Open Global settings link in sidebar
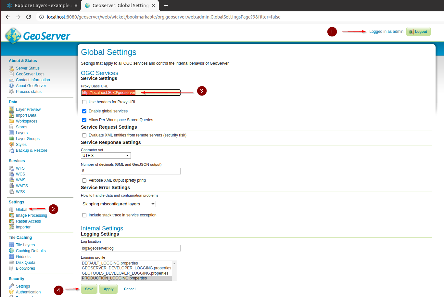This screenshot has width=444, height=297. click(x=21, y=210)
